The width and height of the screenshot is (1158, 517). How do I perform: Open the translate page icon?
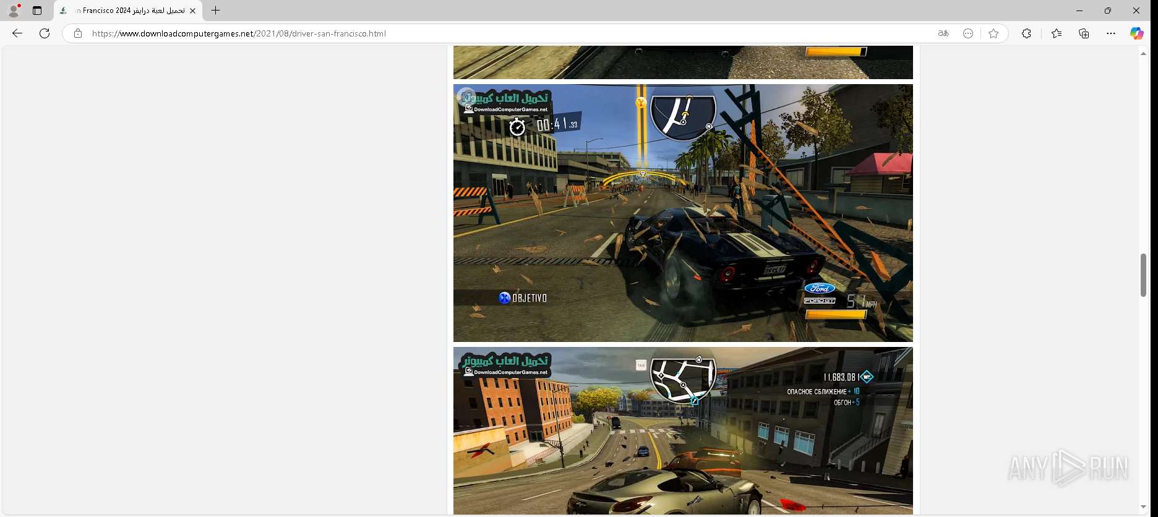click(943, 33)
